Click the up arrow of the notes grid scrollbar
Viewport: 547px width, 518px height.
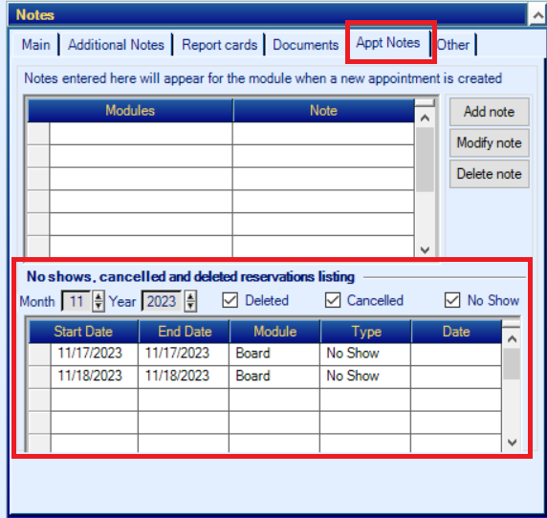(x=425, y=119)
